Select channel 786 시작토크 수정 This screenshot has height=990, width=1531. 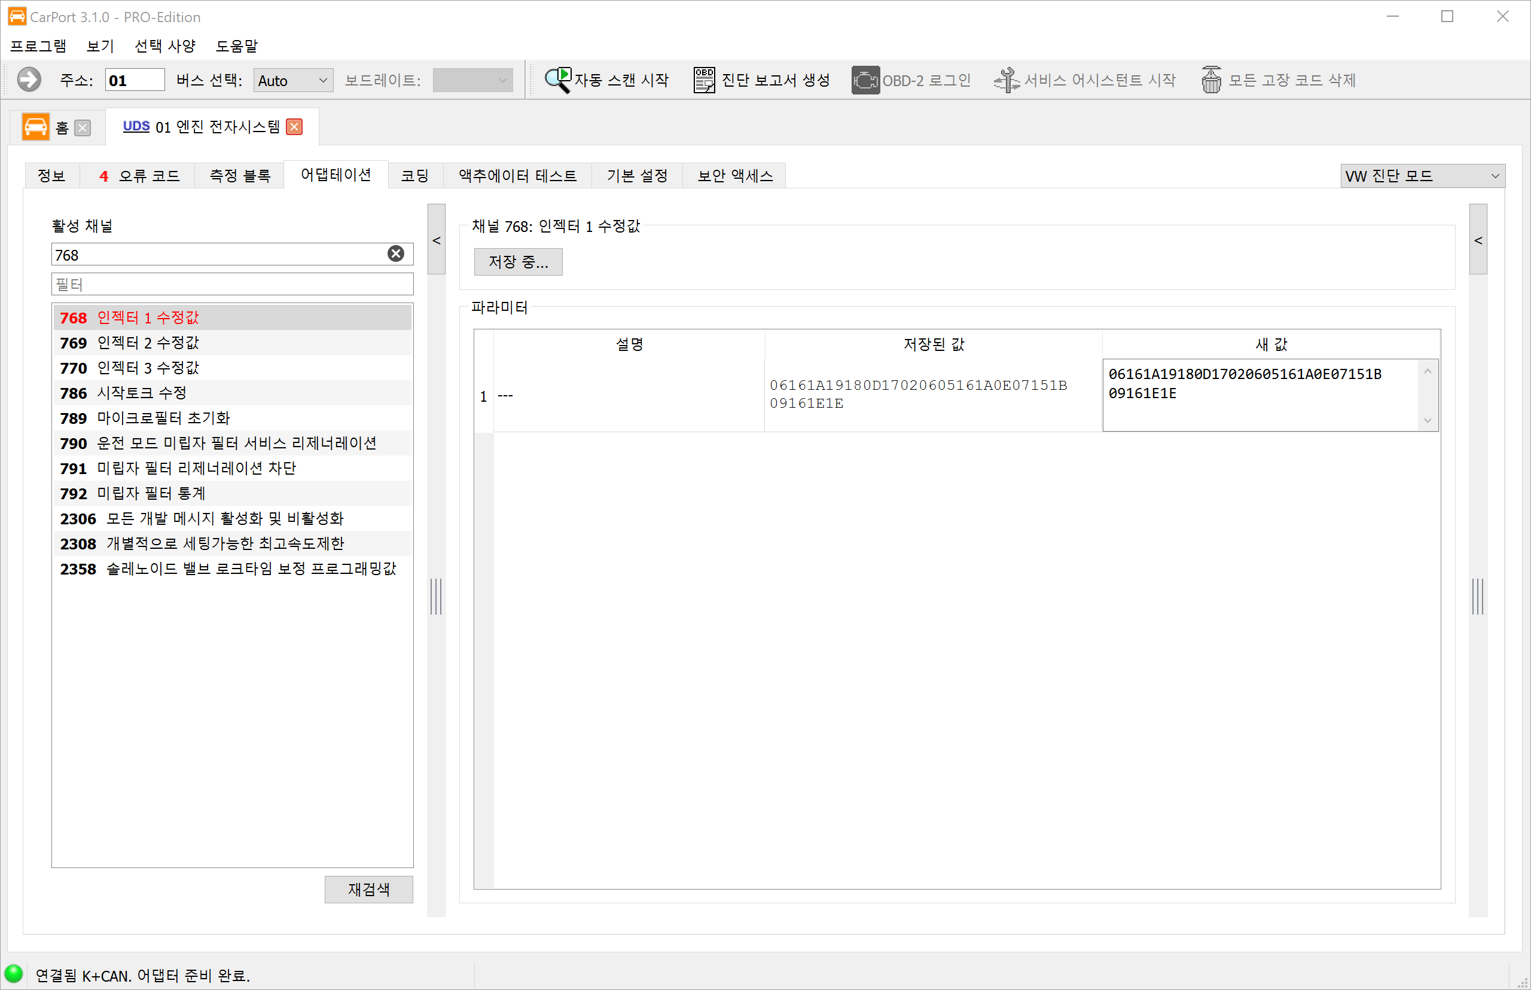(x=232, y=393)
